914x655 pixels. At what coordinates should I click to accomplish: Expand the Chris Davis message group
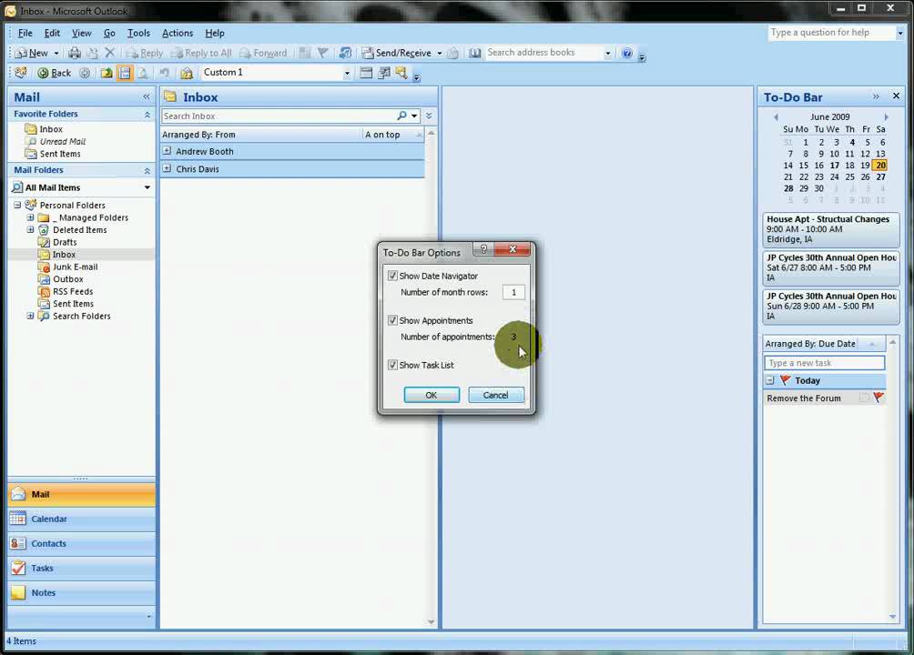coord(167,168)
